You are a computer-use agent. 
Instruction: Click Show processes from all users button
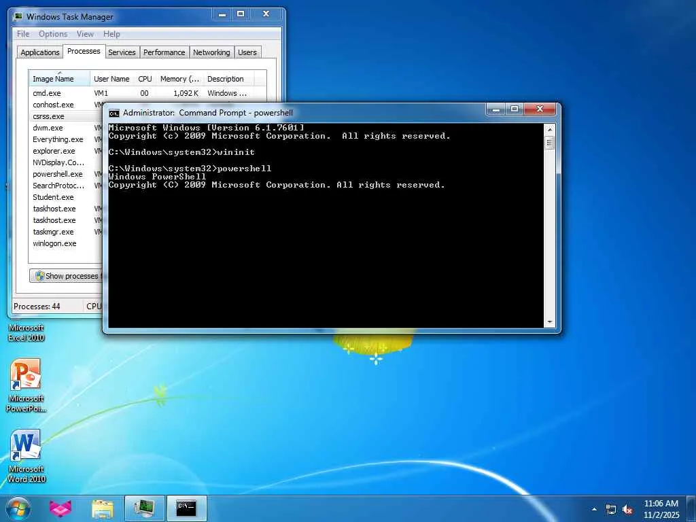click(66, 276)
